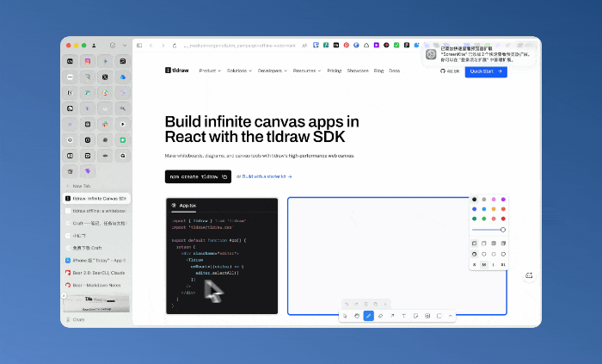The image size is (602, 364).
Task: Choose the pointer select tool
Action: [345, 316]
